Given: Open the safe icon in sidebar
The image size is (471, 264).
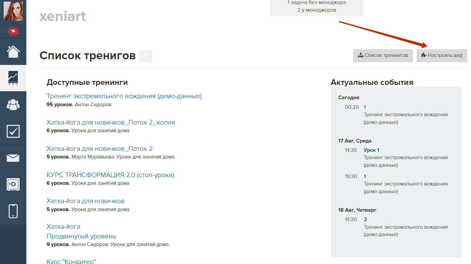Looking at the screenshot, I should point(13,184).
